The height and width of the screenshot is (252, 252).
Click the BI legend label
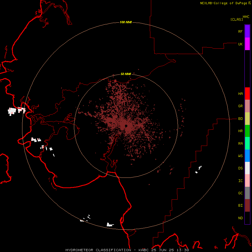pos(240,206)
